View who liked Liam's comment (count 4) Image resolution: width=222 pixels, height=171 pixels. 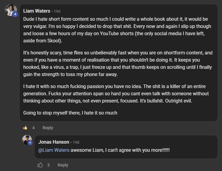click(34, 128)
